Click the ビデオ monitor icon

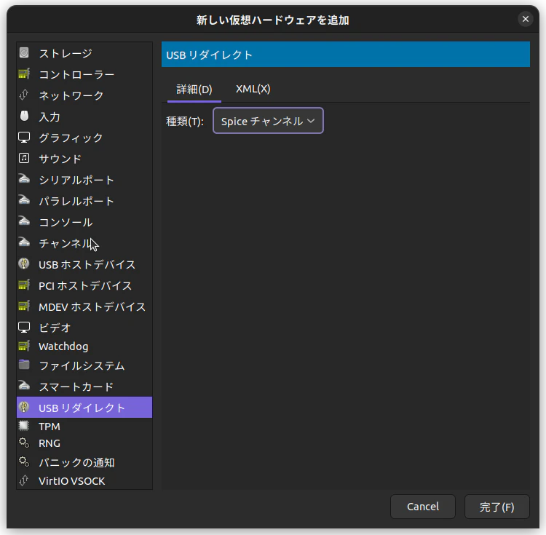[x=24, y=327]
